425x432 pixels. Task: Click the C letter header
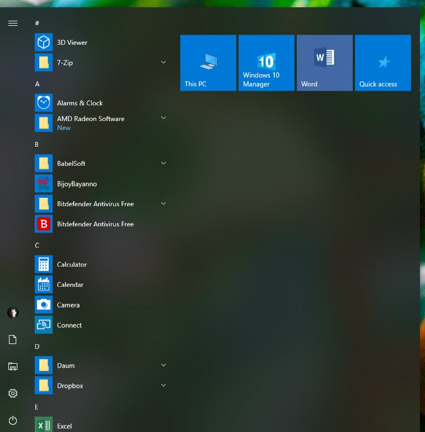(x=37, y=245)
